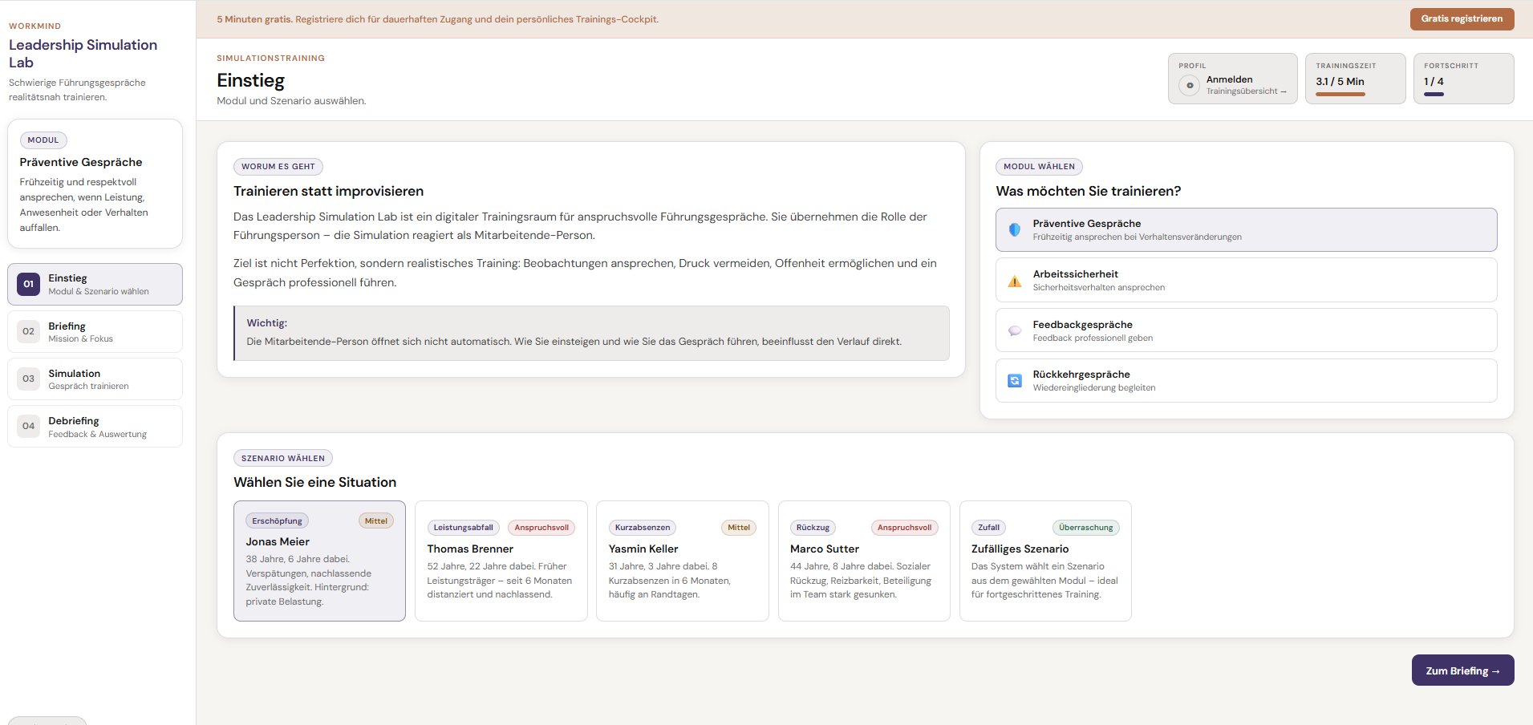Click the Gratis registrieren button
The height and width of the screenshot is (725, 1533).
[1462, 18]
